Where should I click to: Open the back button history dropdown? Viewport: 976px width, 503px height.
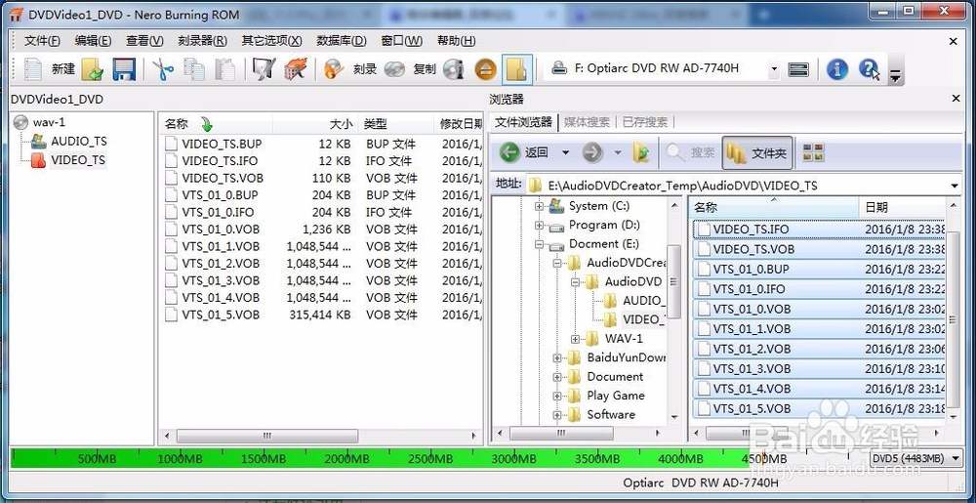(565, 152)
